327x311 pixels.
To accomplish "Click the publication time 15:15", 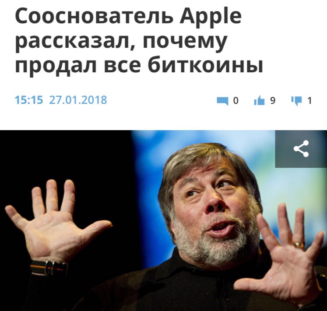I will coord(29,100).
